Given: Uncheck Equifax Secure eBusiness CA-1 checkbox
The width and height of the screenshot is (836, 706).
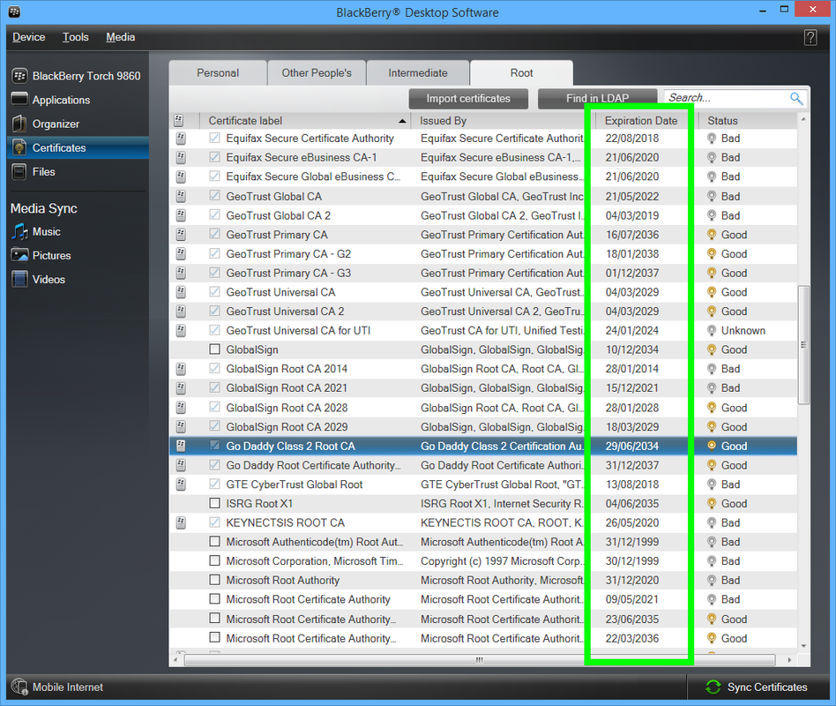Looking at the screenshot, I should tap(214, 157).
